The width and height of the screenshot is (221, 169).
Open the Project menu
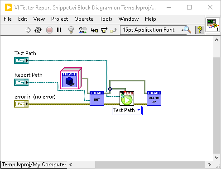[x=60, y=19]
